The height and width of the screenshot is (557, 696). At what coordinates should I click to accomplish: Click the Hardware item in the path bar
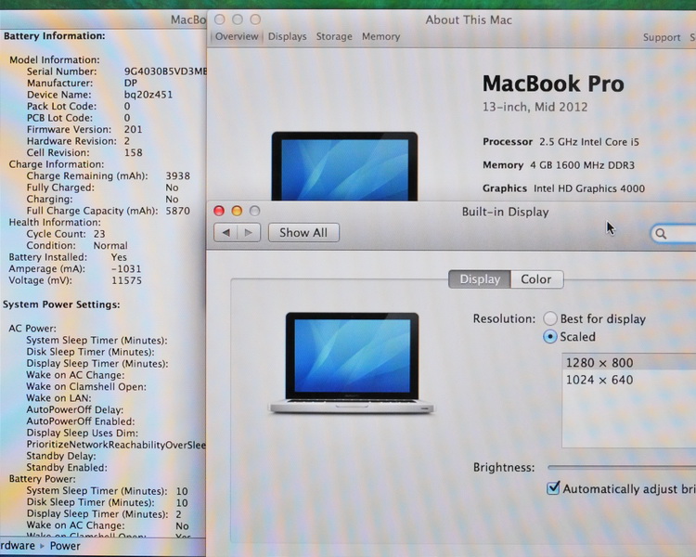(x=17, y=546)
